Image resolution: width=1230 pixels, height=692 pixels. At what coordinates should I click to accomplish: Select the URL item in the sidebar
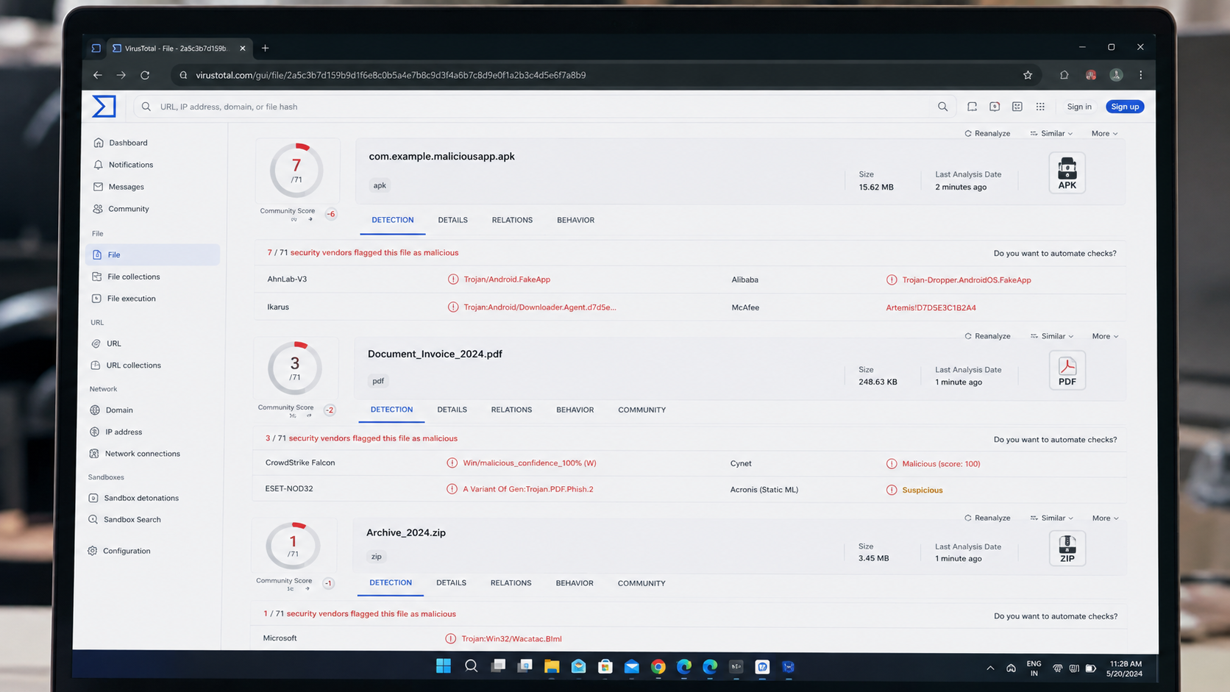click(x=106, y=343)
